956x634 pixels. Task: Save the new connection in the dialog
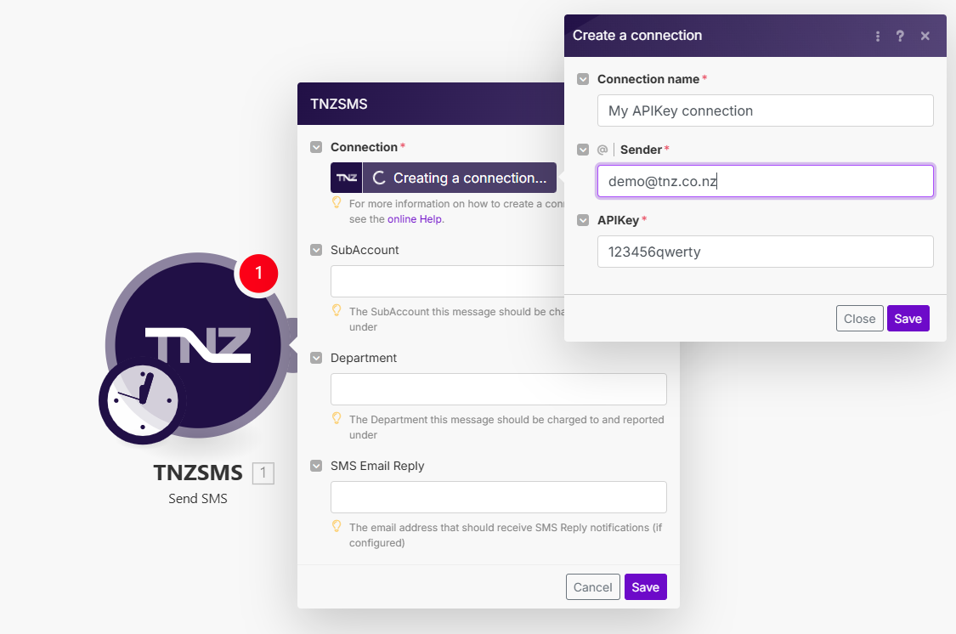coord(908,318)
